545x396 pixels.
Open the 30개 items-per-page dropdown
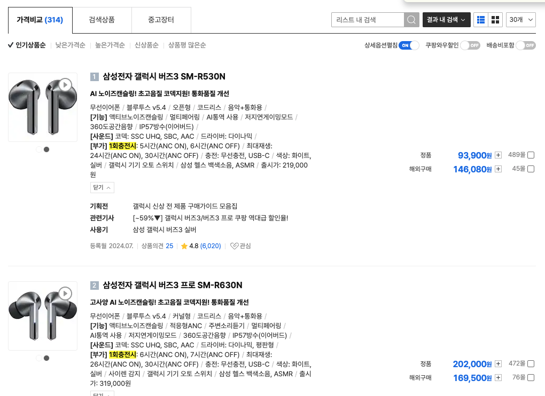pos(520,20)
